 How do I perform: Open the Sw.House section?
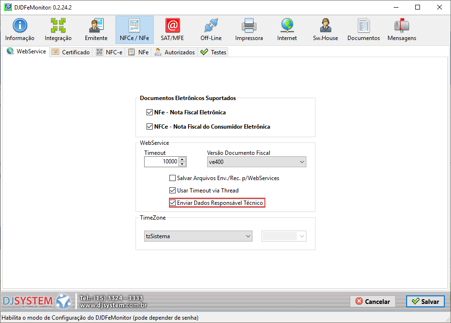click(x=325, y=30)
